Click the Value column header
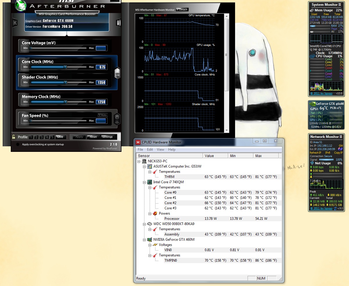 [215, 156]
